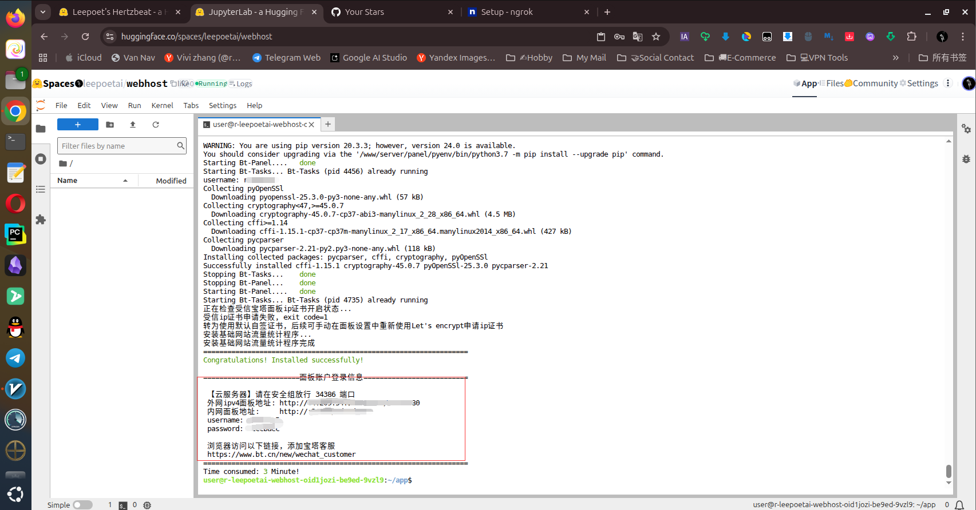This screenshot has height=510, width=976.
Task: Open the Running Terminals and Kernels sidebar
Action: [x=41, y=159]
